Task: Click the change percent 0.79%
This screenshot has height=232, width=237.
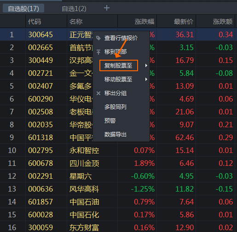Action: click(x=145, y=202)
